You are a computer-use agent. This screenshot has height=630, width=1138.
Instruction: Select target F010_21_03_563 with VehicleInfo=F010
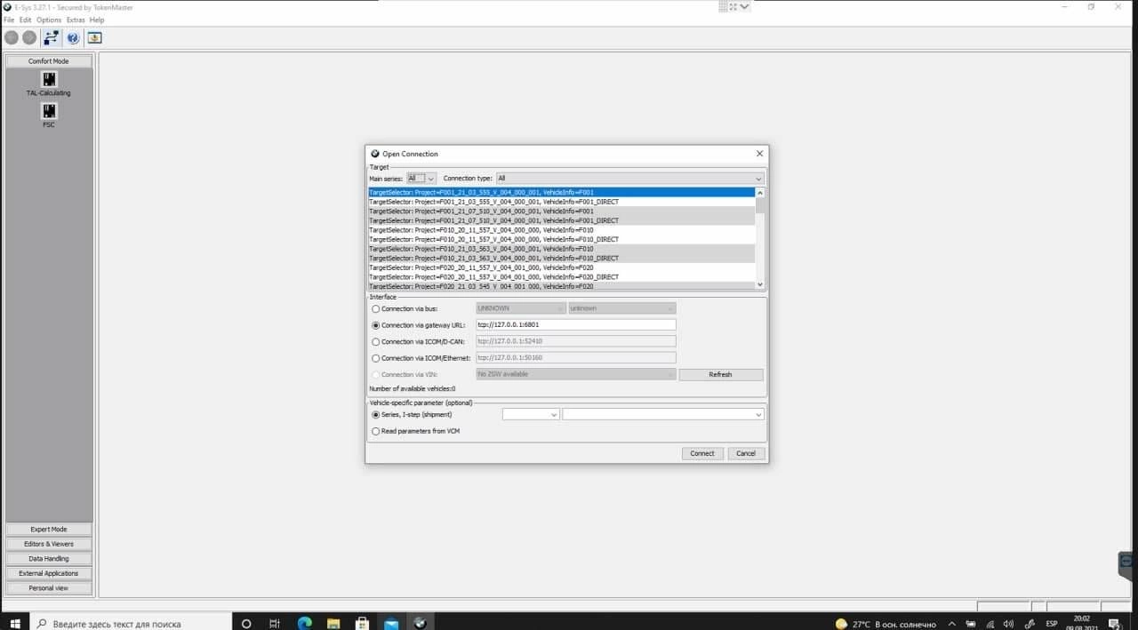click(562, 249)
